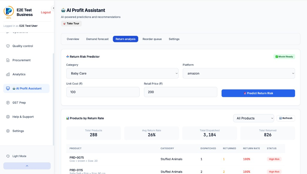
Task: Click the Total Dispatched 3,184 card
Action: pos(210,133)
